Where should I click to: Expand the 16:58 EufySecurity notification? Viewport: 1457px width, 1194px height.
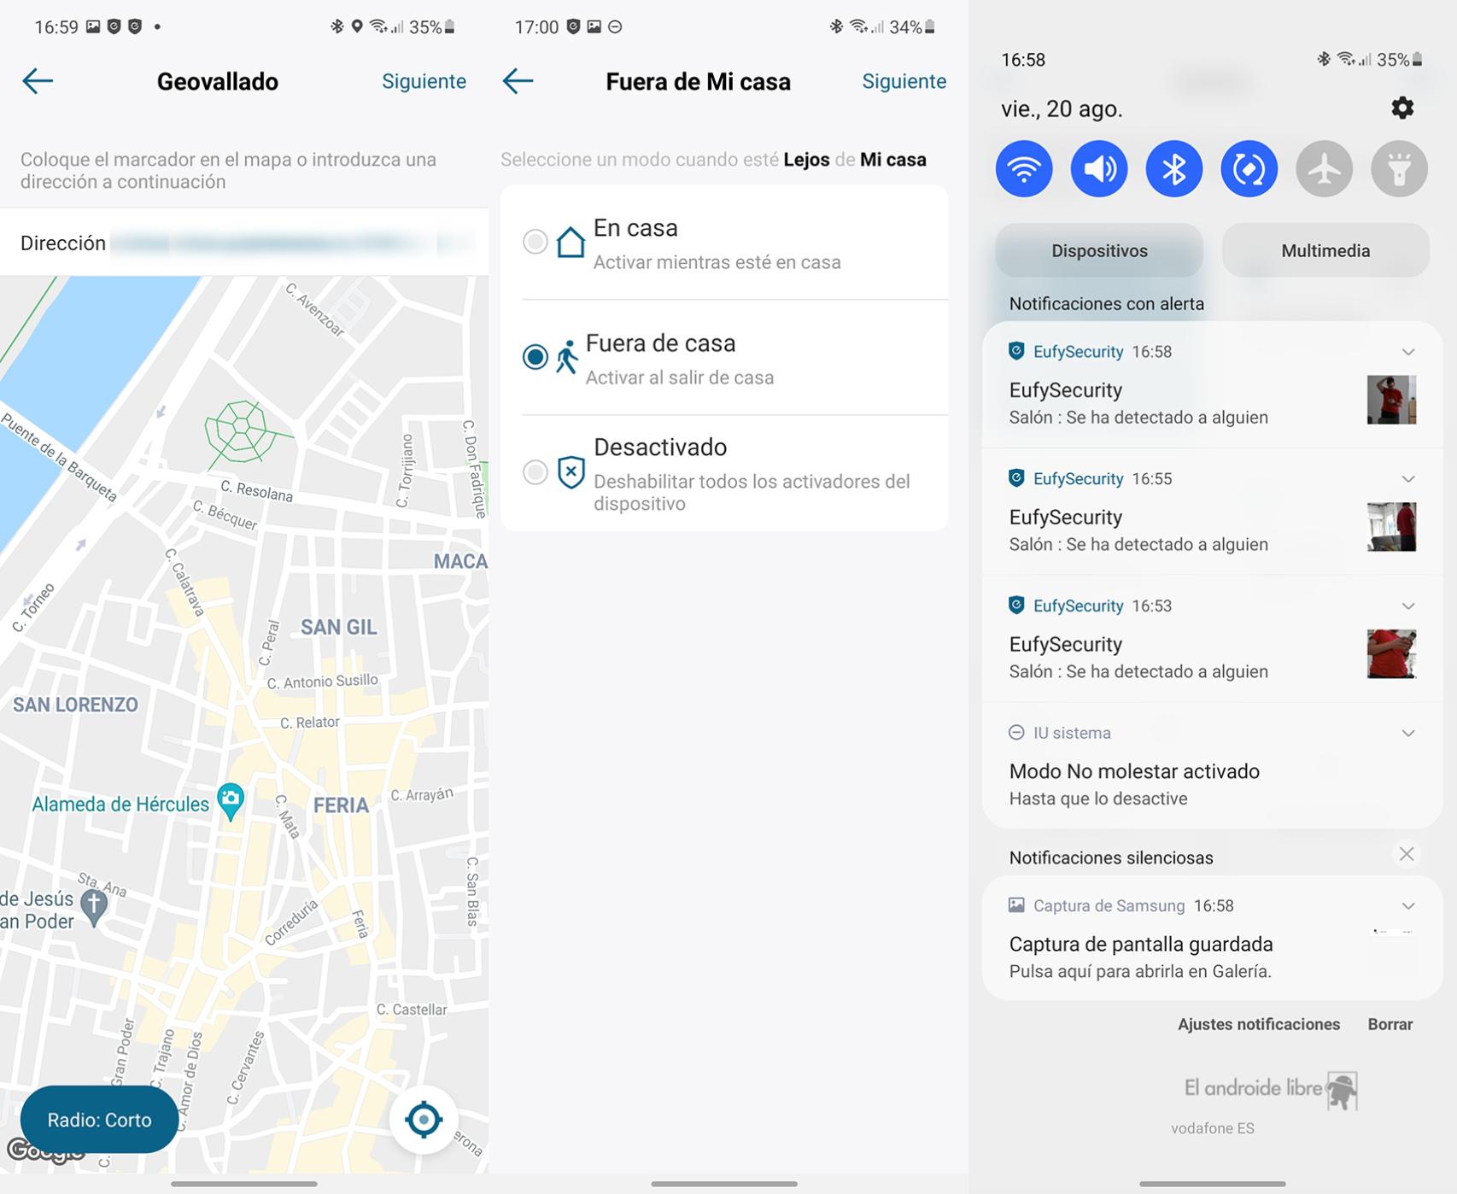click(x=1407, y=352)
